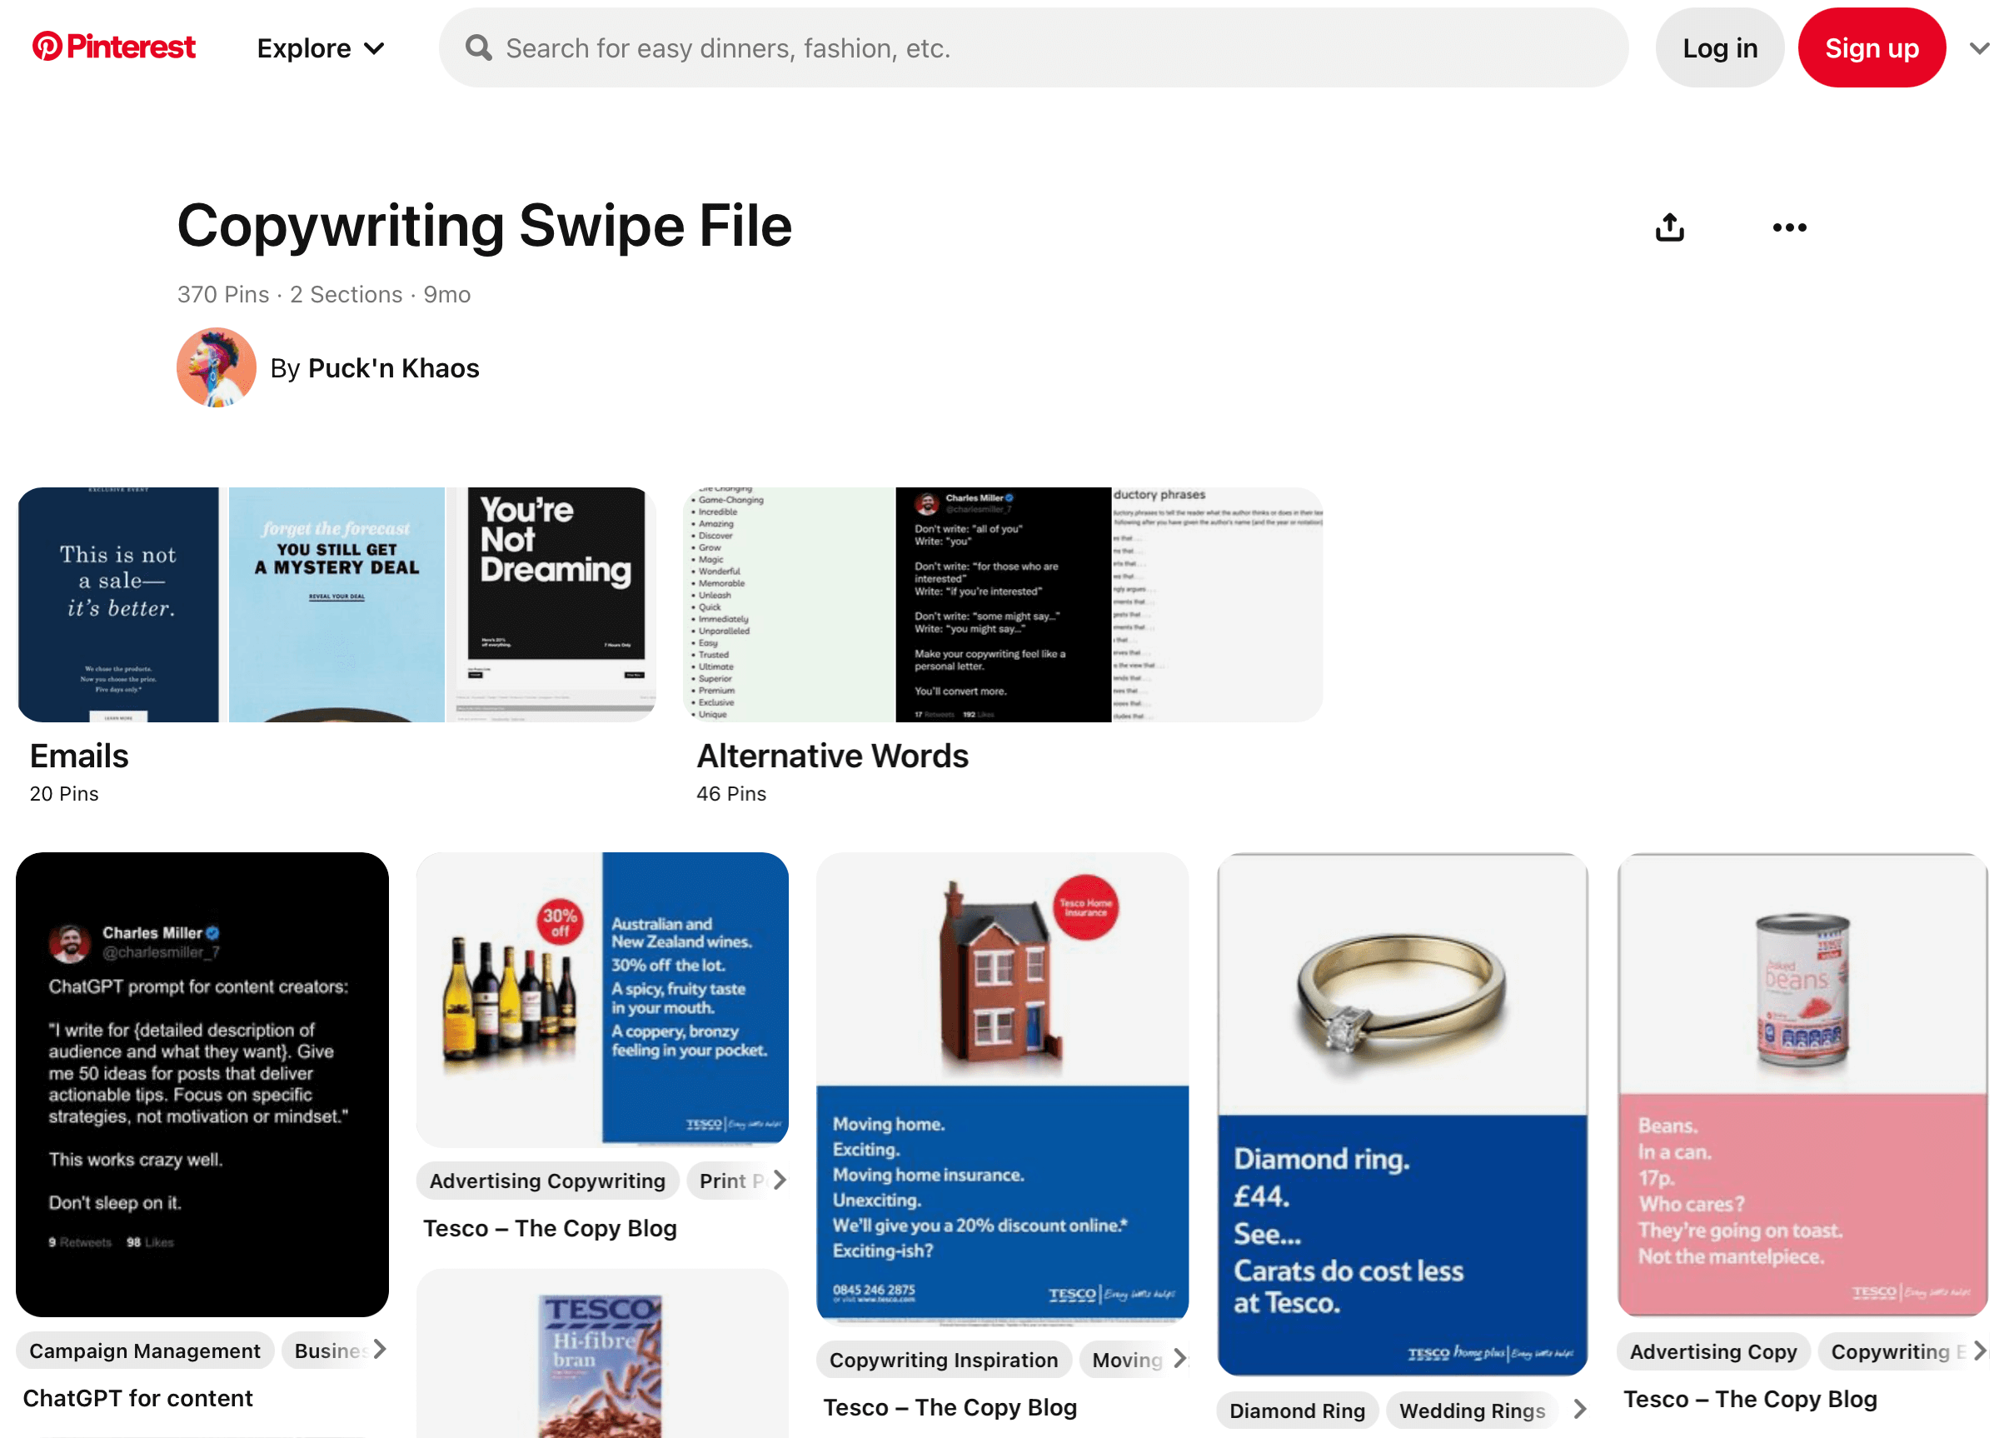Open the Explore dropdown
The width and height of the screenshot is (2009, 1438).
click(x=321, y=47)
